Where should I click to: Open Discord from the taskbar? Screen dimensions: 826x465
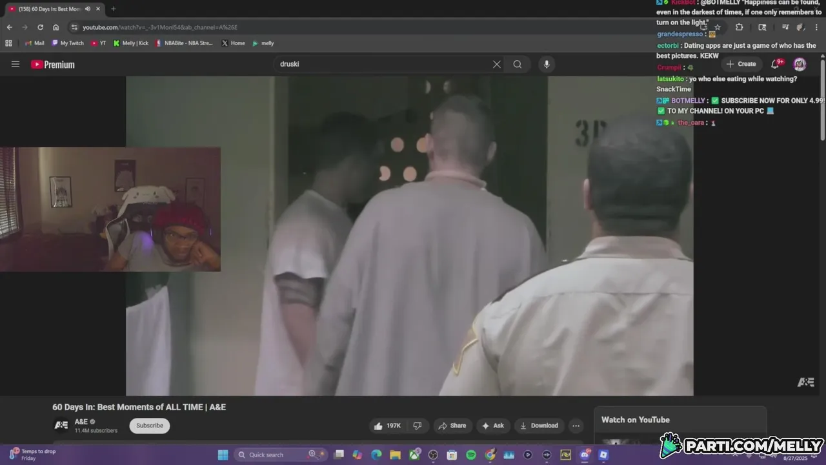pyautogui.click(x=585, y=455)
